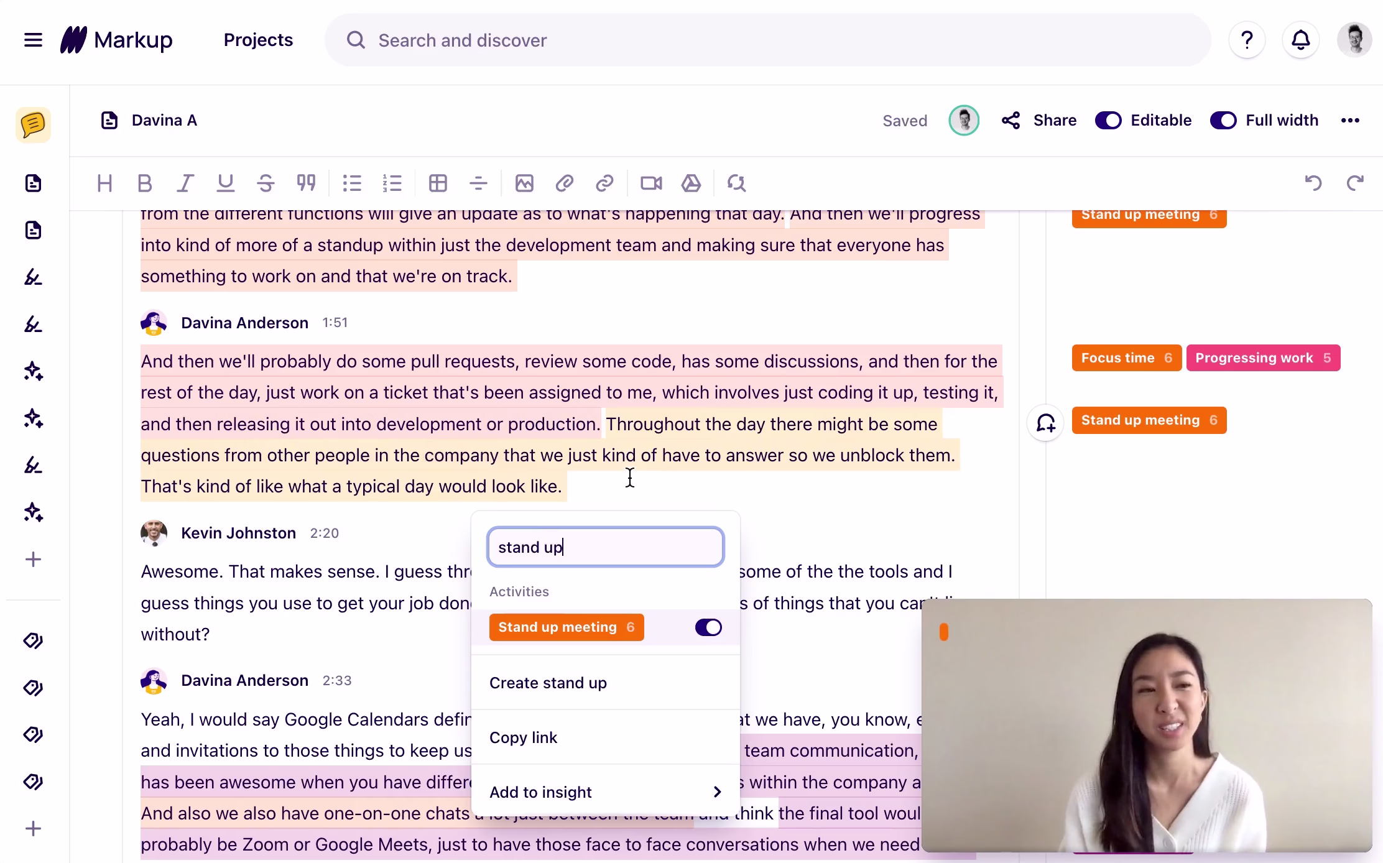Open the Projects link
The width and height of the screenshot is (1383, 863).
click(x=258, y=40)
